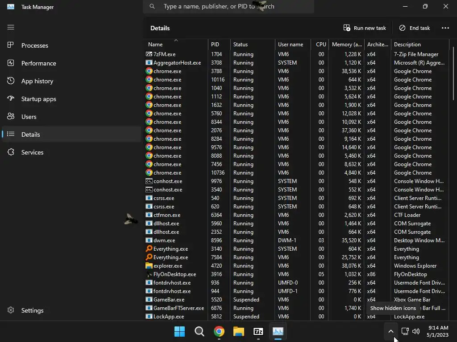Select GameBarFTServer.exe process row
Screen dimensions: 457x342
pyautogui.click(x=297, y=308)
